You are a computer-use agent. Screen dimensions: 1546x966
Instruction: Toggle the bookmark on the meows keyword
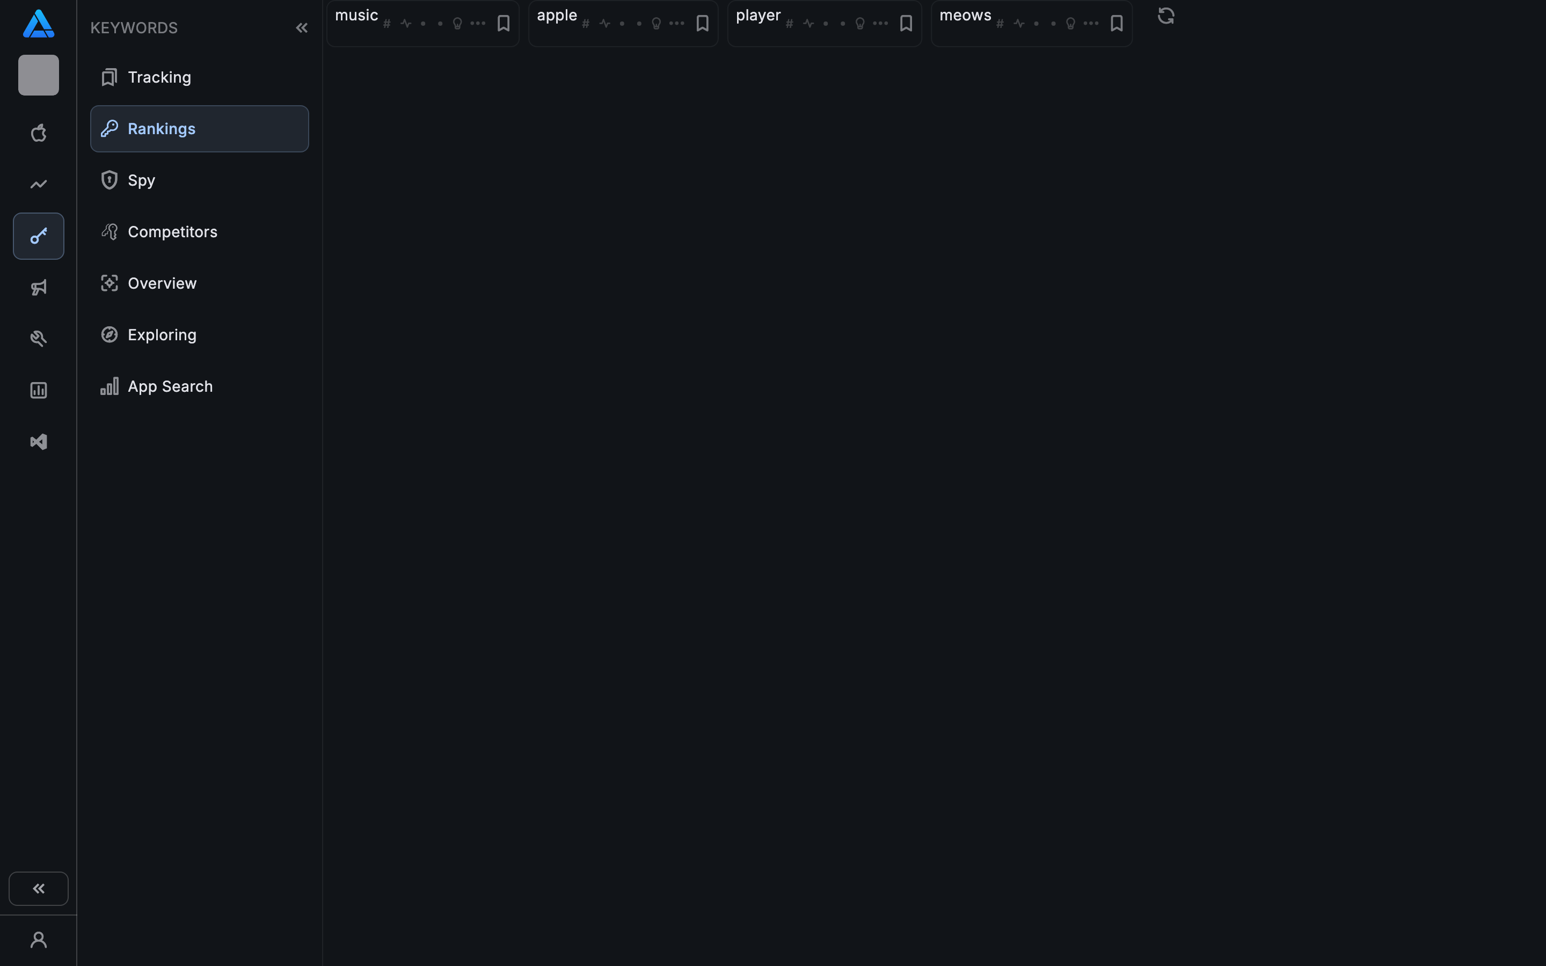tap(1116, 24)
